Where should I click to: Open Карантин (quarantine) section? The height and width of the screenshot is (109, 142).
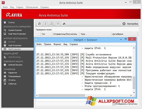point(13,73)
